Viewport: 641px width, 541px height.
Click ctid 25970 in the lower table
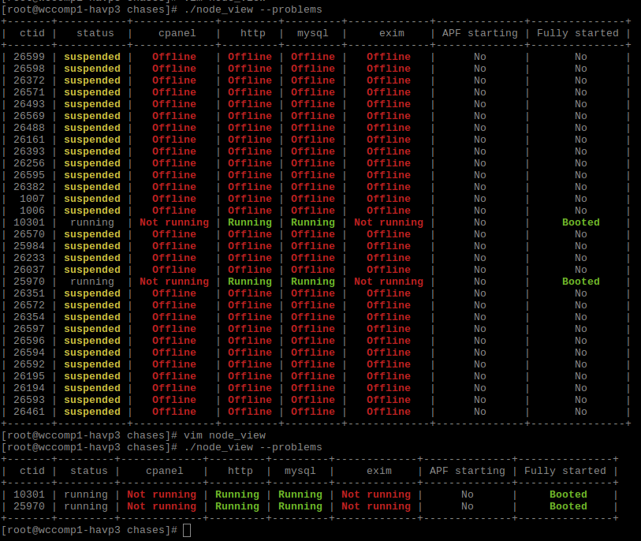coord(29,506)
